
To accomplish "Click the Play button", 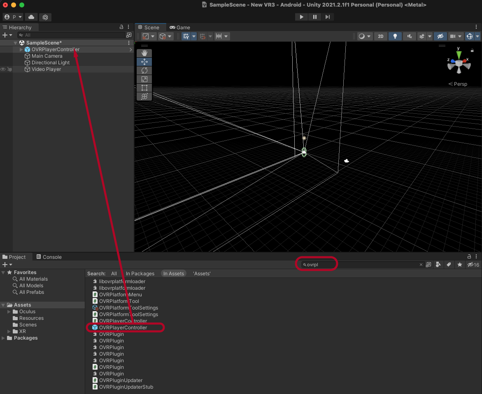I will pyautogui.click(x=301, y=17).
